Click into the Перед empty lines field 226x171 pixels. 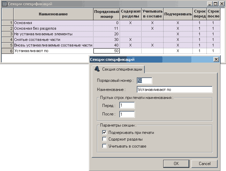[127, 105]
